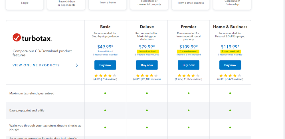Click Recommended for Maximizing your deductions text
The height and width of the screenshot is (139, 285).
(x=147, y=36)
